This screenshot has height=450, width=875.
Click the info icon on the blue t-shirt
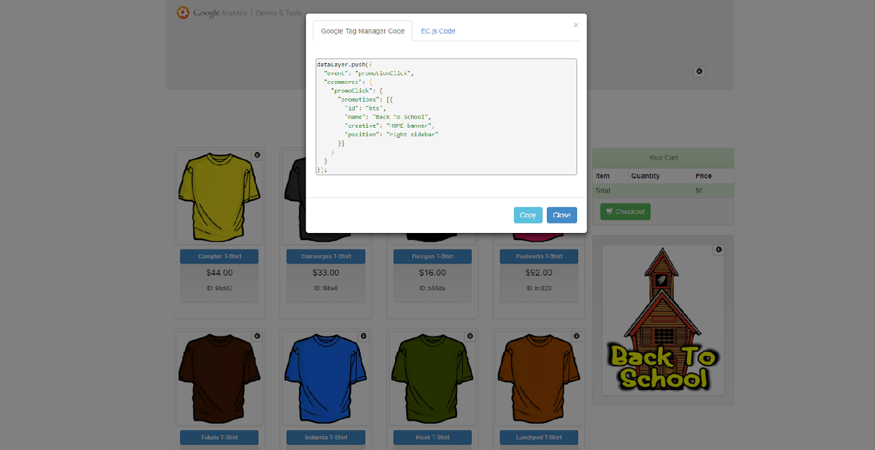coord(363,336)
